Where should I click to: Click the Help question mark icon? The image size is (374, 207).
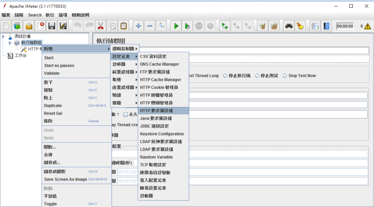(x=326, y=26)
